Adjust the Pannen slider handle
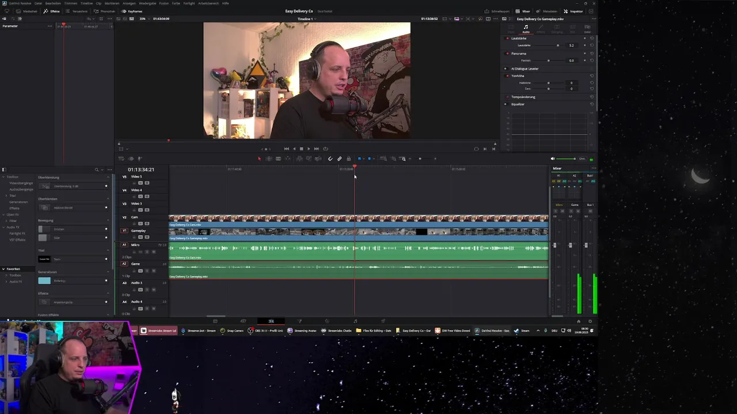The image size is (737, 414). click(x=548, y=60)
